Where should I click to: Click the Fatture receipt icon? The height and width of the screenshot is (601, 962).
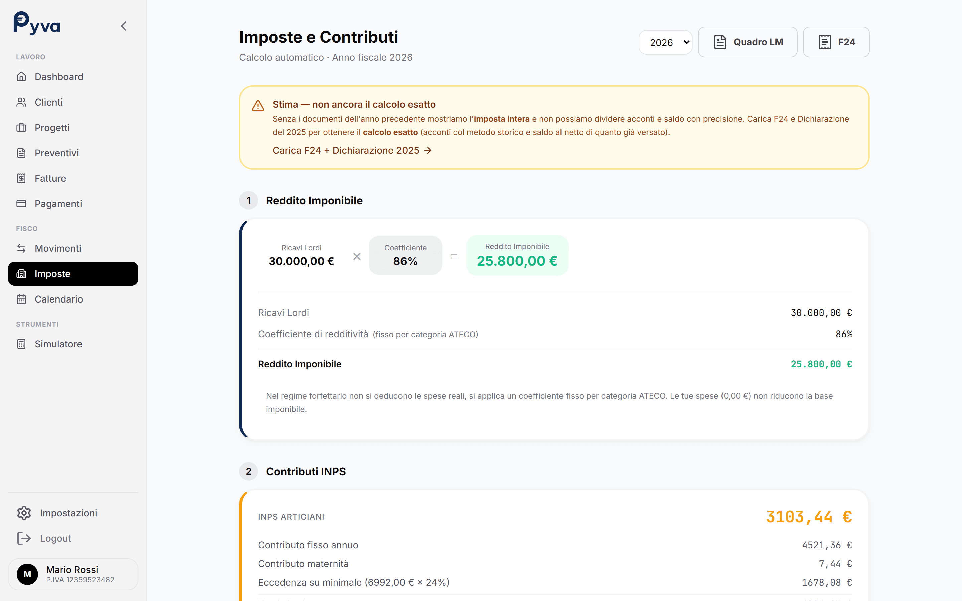tap(21, 179)
